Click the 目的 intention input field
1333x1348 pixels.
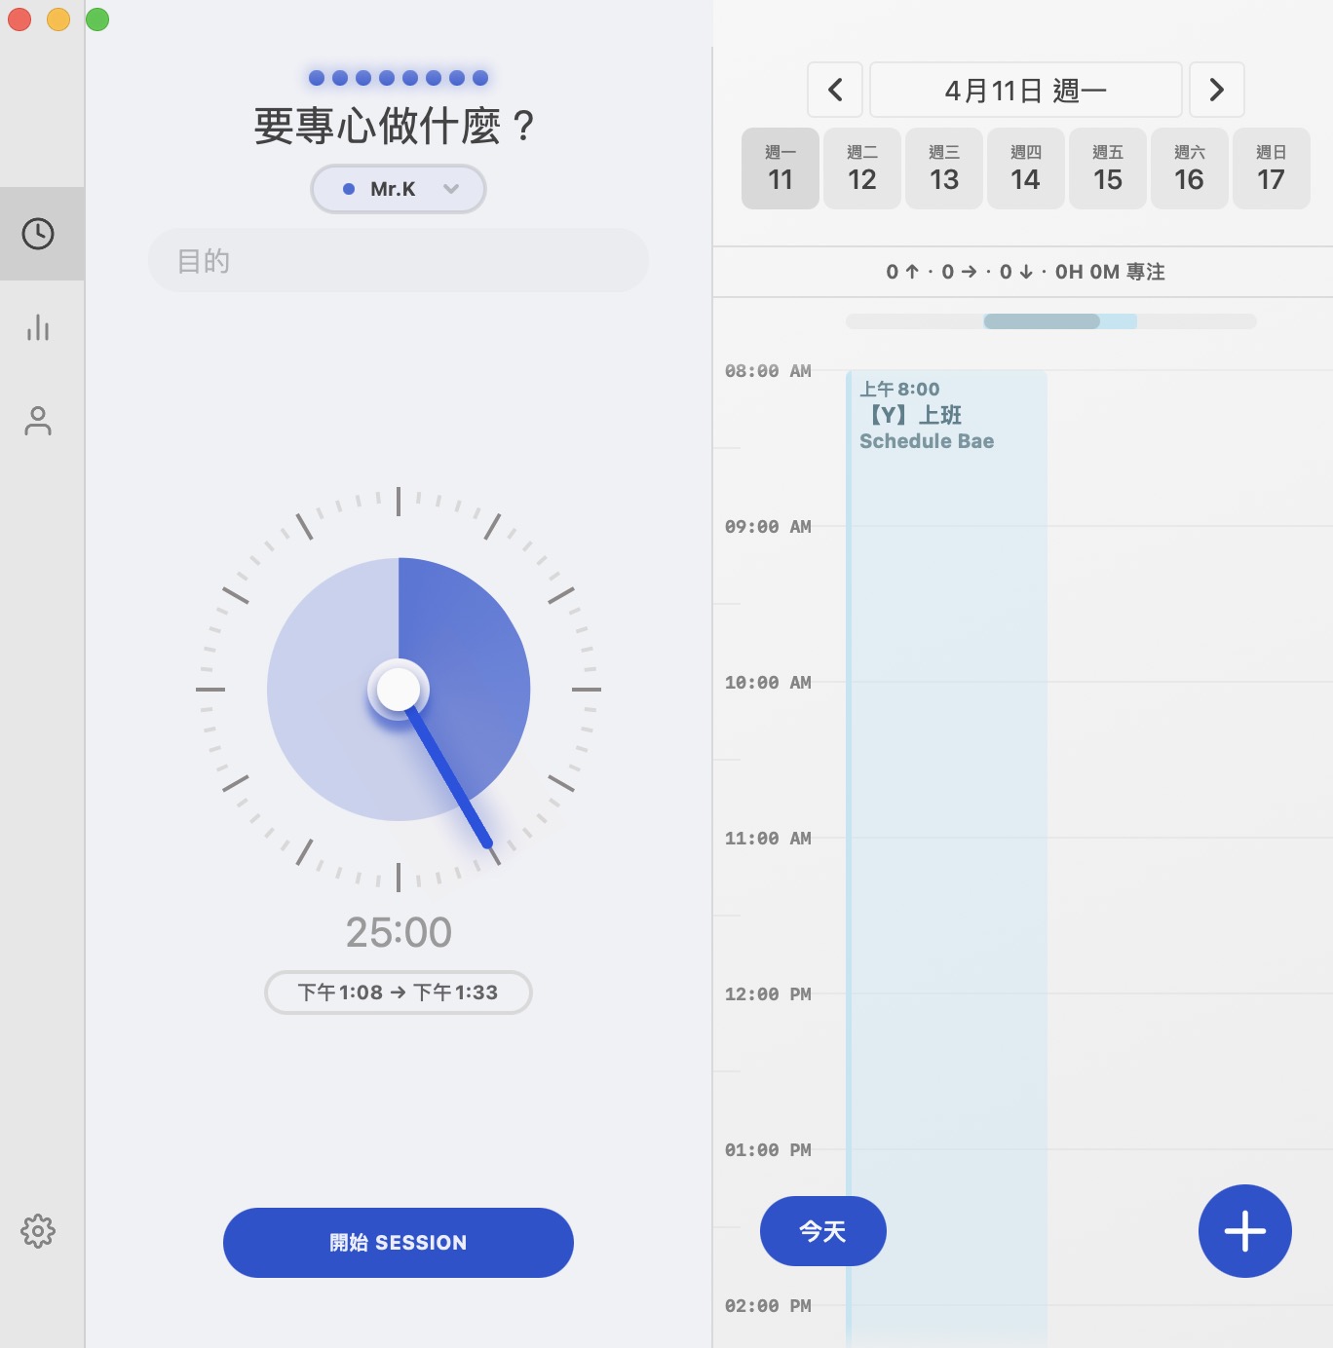click(399, 260)
